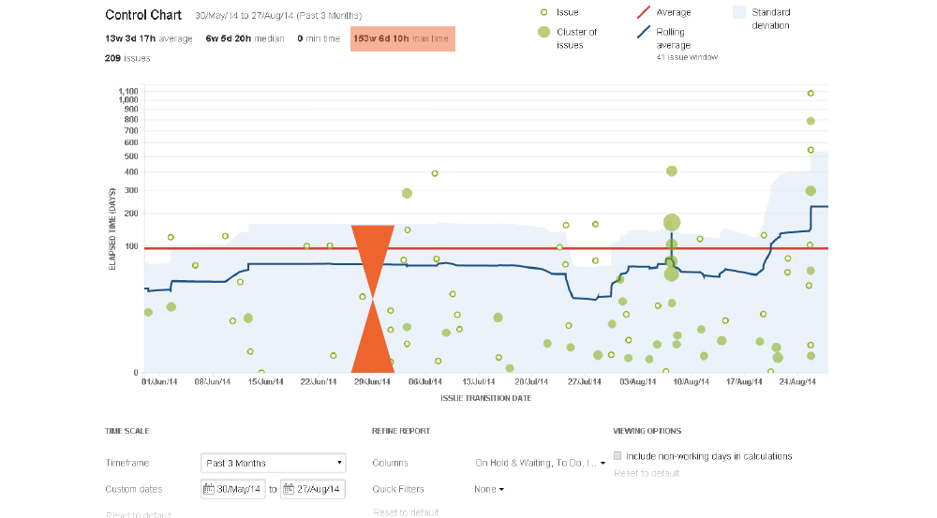Click the '6w 5d 20h median' statistic
The width and height of the screenshot is (937, 518).
point(245,38)
